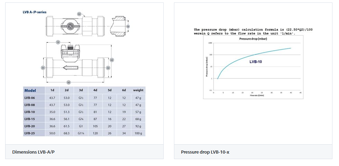
Task: Click the 2d dimension marker on the drawing
Action: pos(112,60)
